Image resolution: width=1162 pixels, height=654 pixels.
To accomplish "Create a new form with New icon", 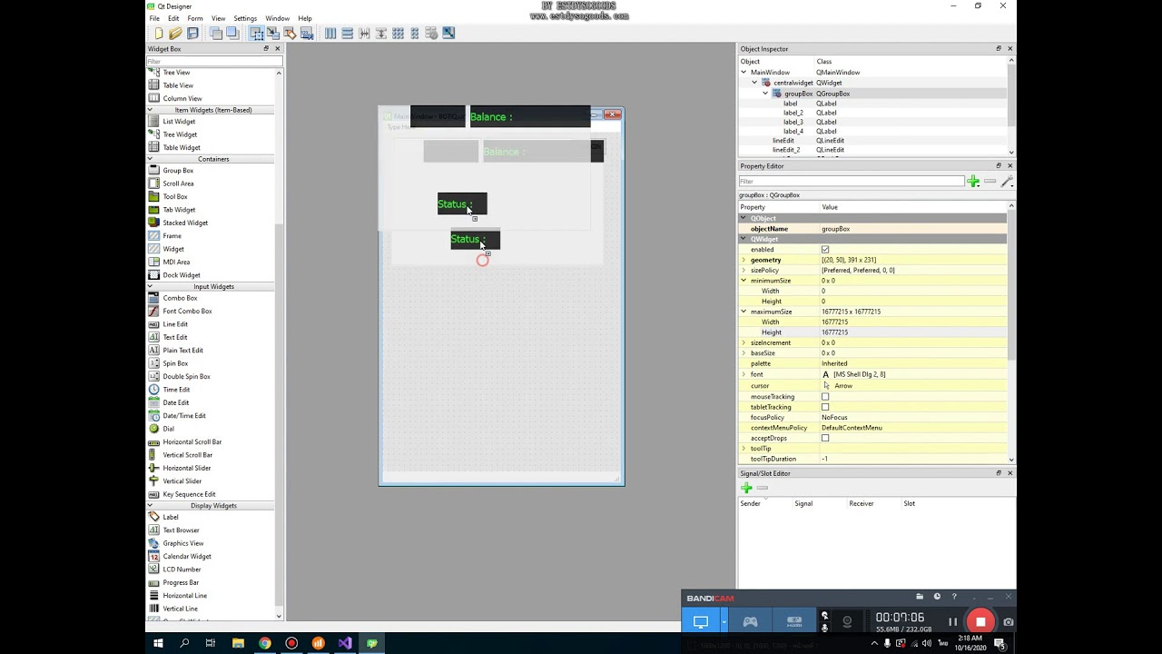I will pos(159,34).
